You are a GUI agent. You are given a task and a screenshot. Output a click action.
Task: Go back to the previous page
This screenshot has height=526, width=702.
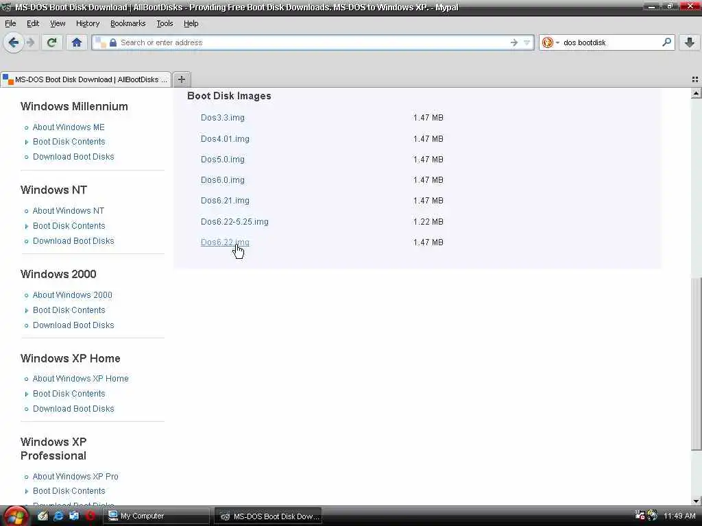14,42
